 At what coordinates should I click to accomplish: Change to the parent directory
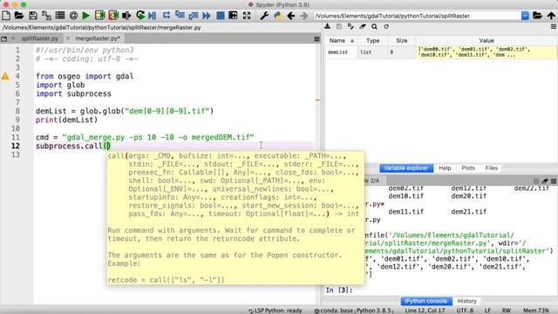click(551, 16)
